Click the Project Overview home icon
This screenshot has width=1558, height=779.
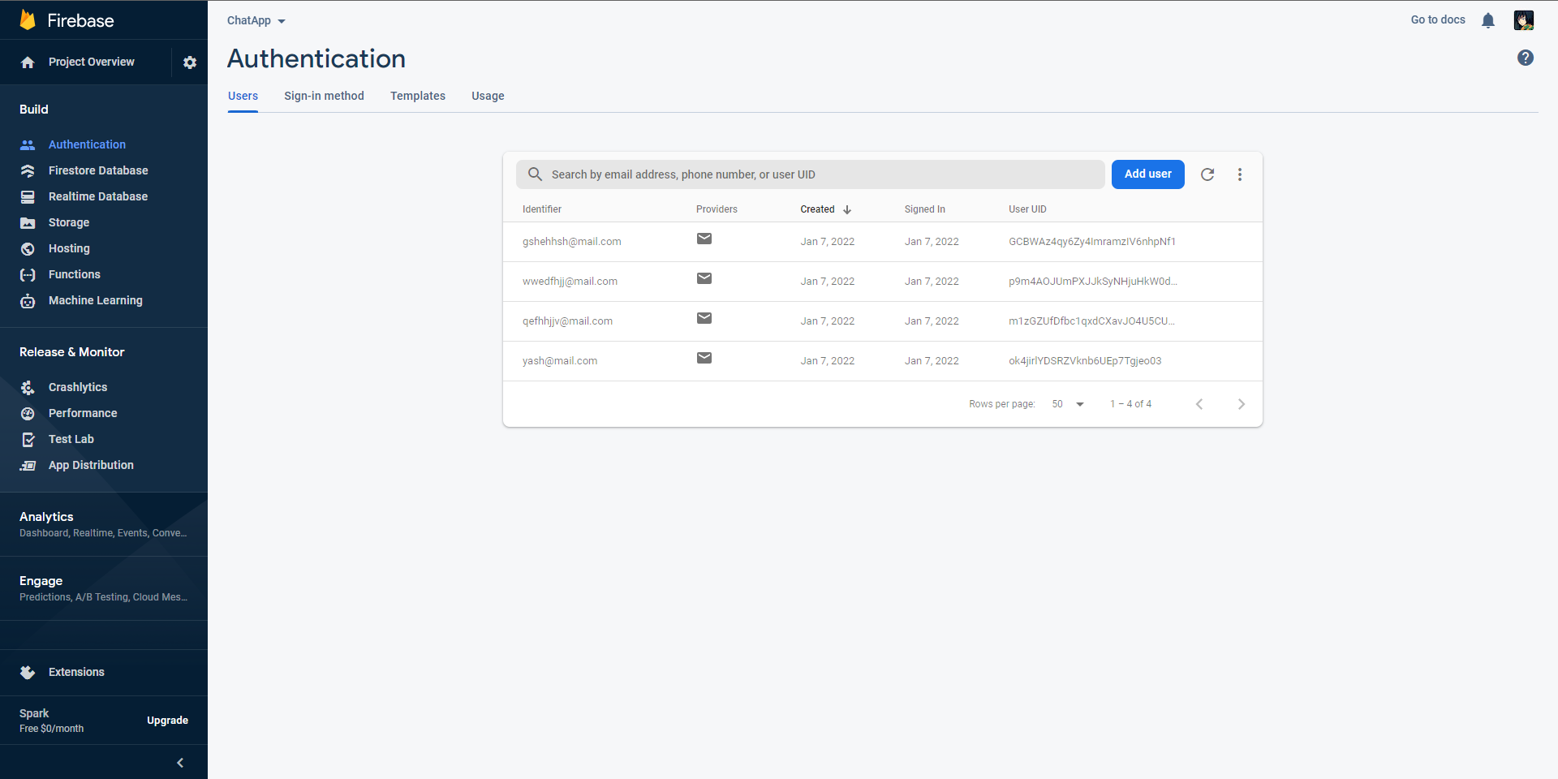tap(28, 62)
